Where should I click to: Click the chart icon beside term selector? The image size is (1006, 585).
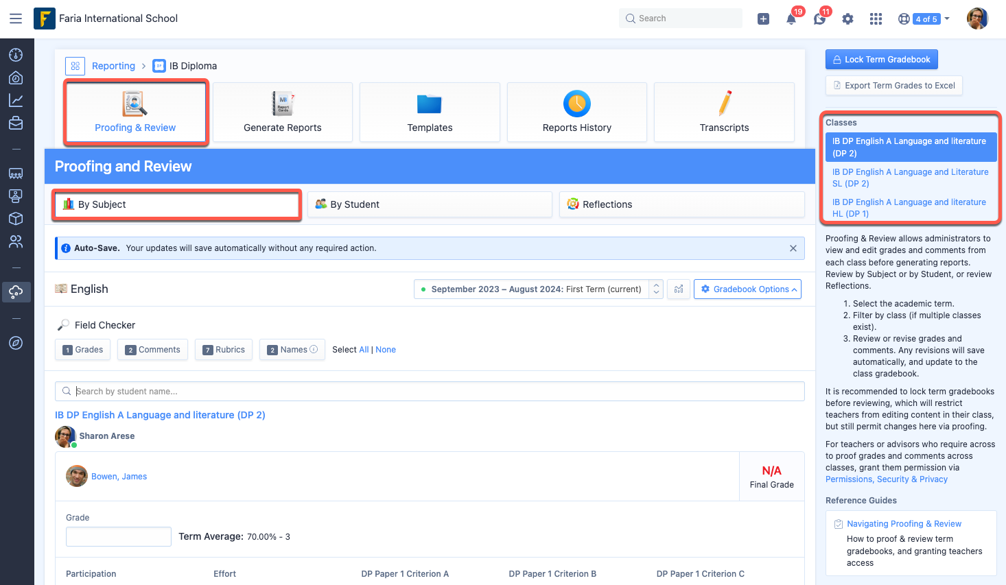(x=679, y=289)
